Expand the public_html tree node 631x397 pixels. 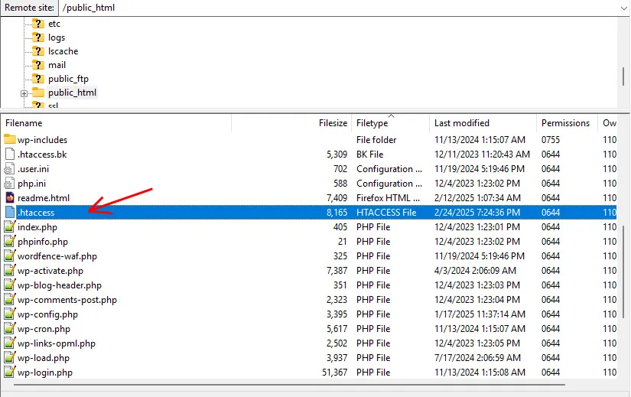24,93
